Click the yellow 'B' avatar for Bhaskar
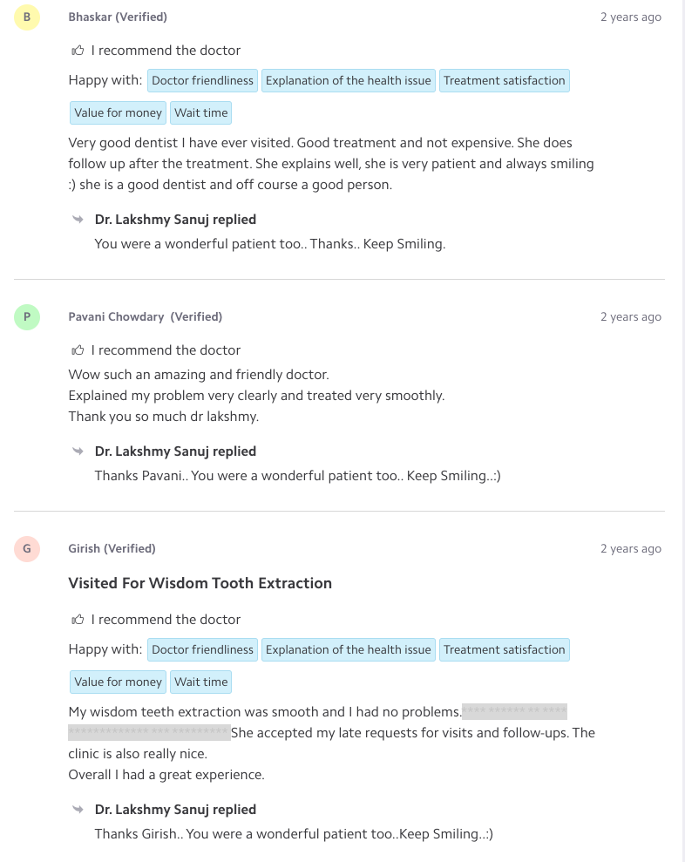 click(27, 17)
